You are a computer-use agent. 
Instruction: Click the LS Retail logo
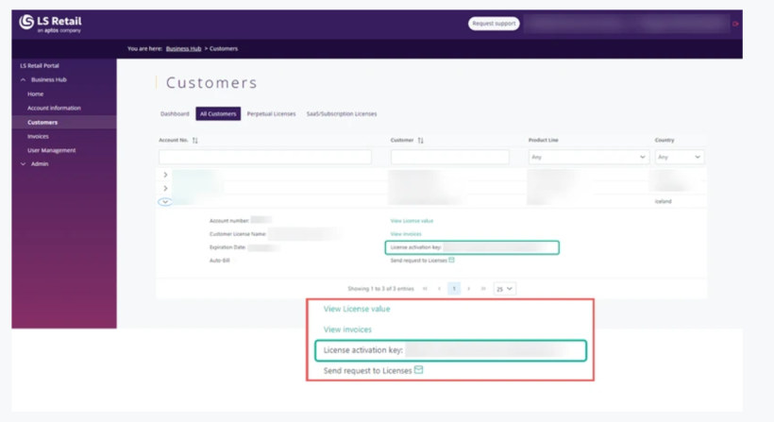50,24
